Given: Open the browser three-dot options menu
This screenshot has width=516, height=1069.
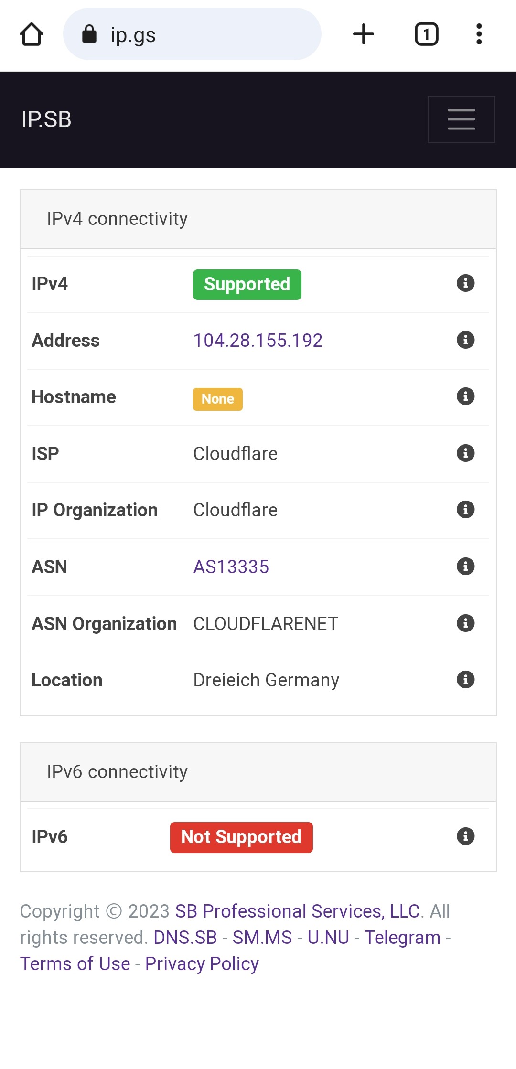Looking at the screenshot, I should [x=479, y=33].
